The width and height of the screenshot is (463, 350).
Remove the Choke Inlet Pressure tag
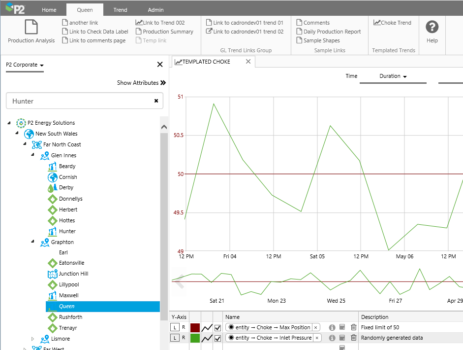316,338
